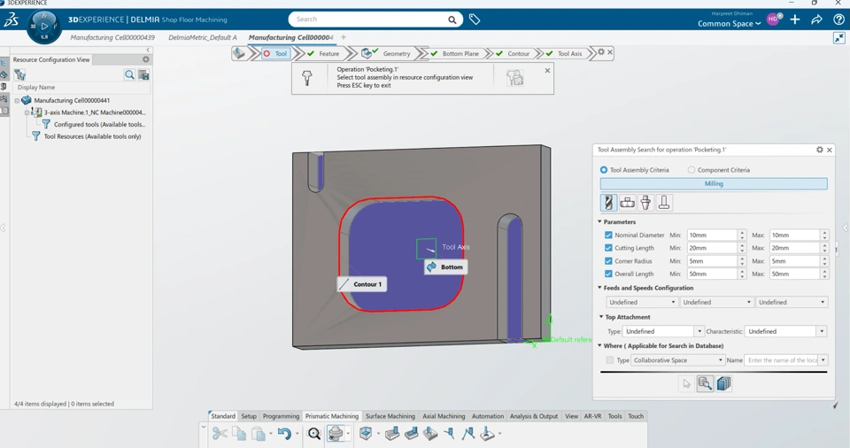Open the tag icon beside search bar
Image resolution: width=850 pixels, height=448 pixels.
click(475, 19)
